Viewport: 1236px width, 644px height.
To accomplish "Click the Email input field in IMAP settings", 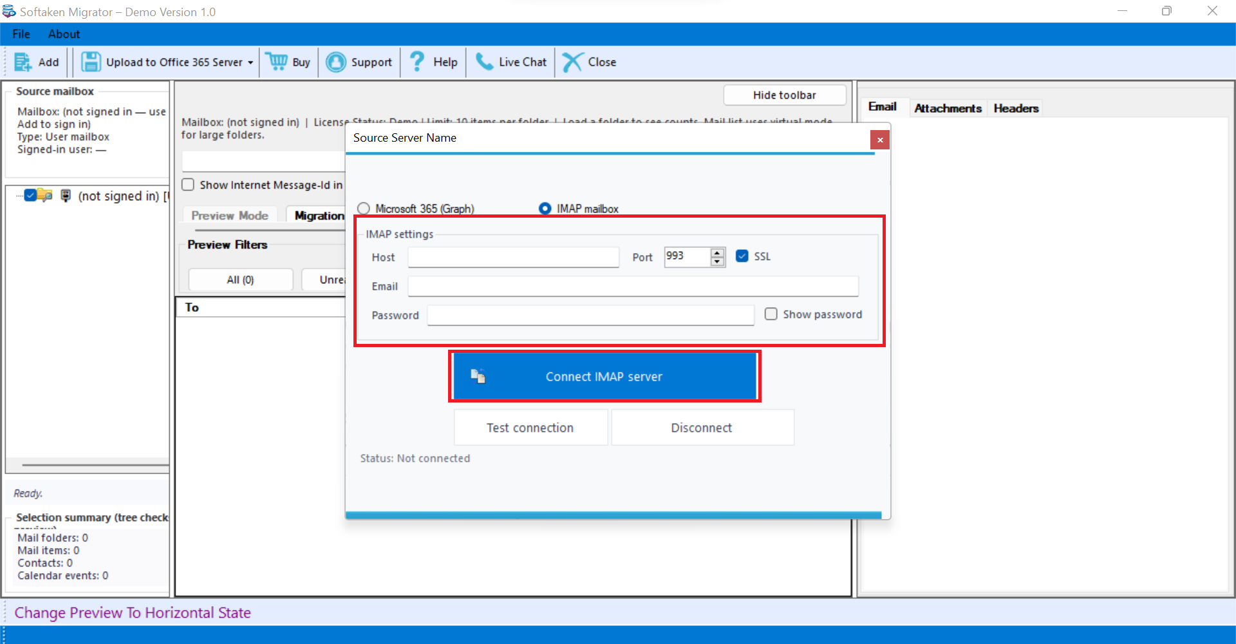I will [x=633, y=286].
